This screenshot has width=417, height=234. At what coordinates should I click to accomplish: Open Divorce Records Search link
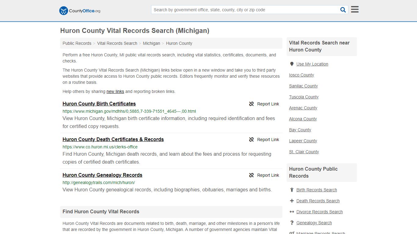tap(320, 212)
